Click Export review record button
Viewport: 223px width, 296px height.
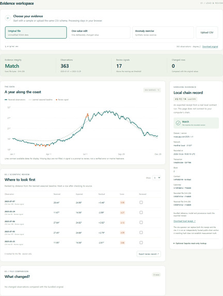point(149,254)
